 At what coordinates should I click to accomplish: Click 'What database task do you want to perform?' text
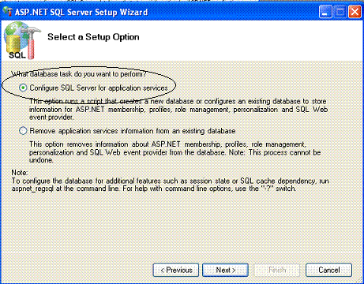click(x=79, y=74)
